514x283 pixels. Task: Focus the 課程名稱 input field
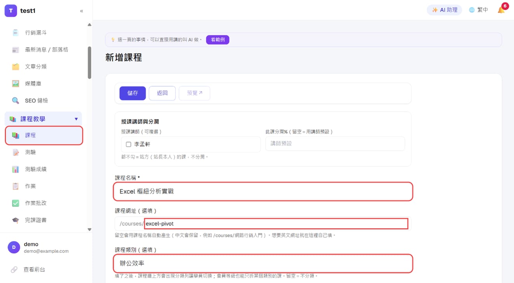point(263,191)
